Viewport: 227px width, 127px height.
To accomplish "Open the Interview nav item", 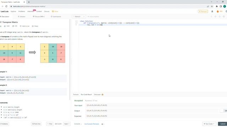I will 31,11.
